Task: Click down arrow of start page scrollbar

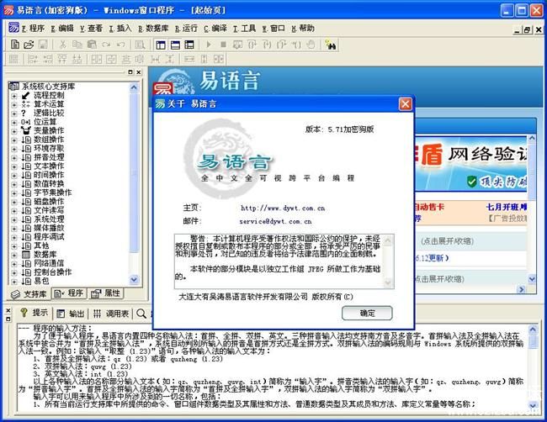Action: (x=532, y=278)
